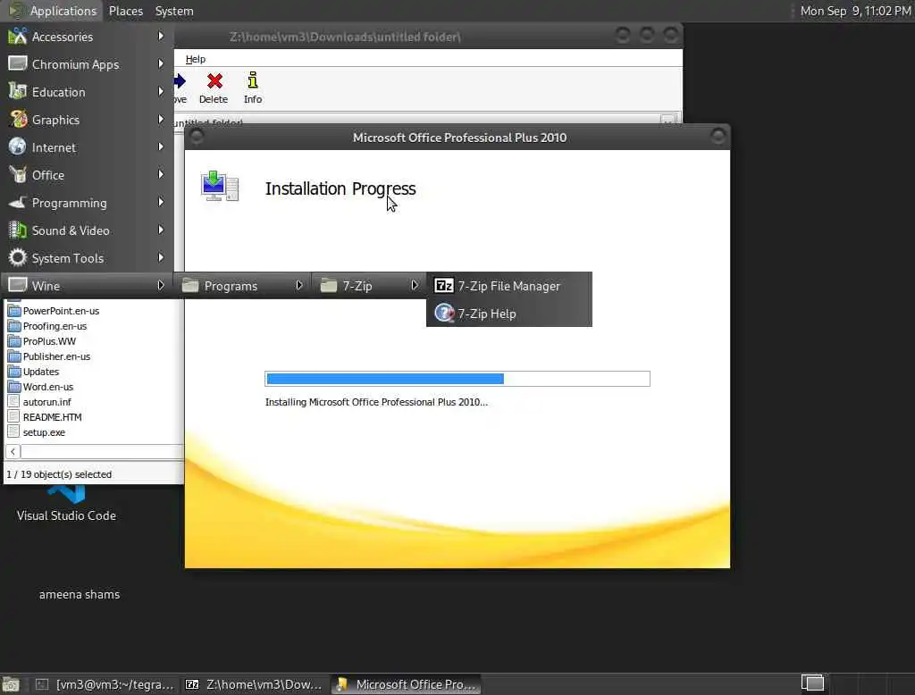This screenshot has height=695, width=915.
Task: Expand the Programming submenu arrow
Action: (161, 202)
